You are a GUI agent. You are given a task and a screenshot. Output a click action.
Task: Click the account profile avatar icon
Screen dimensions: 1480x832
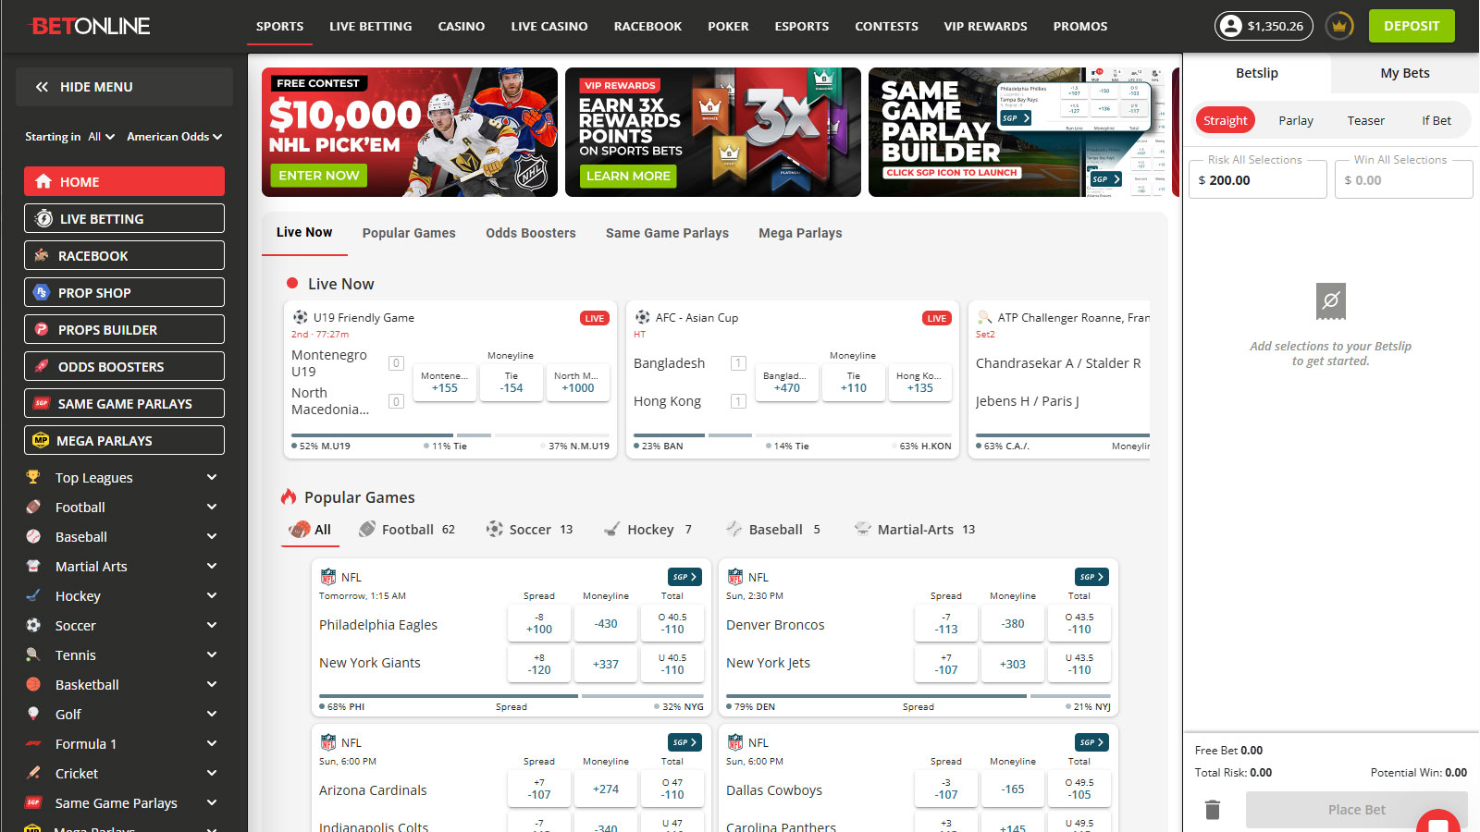pyautogui.click(x=1230, y=26)
